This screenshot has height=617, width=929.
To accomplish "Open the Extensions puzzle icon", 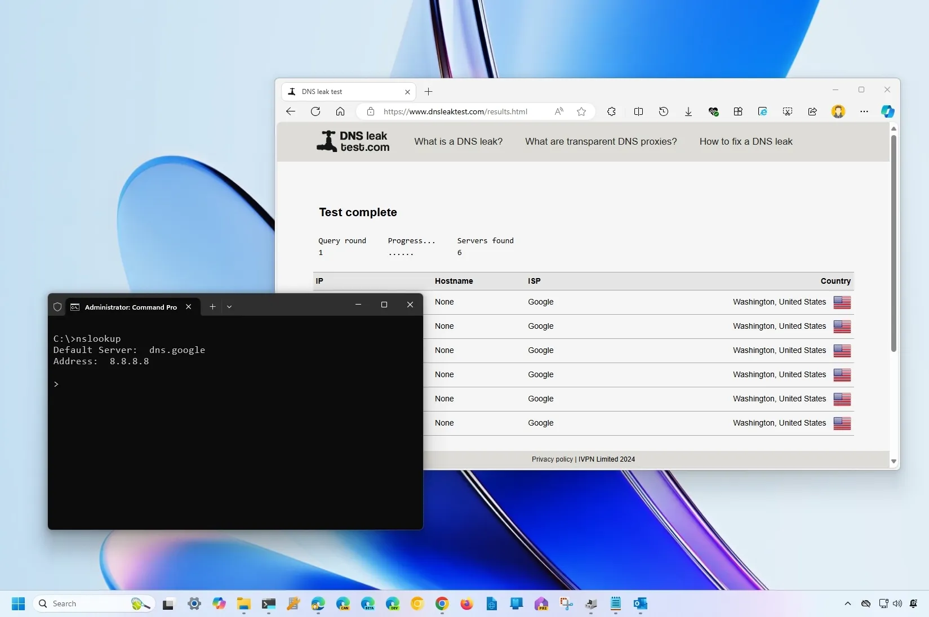I will (x=612, y=111).
